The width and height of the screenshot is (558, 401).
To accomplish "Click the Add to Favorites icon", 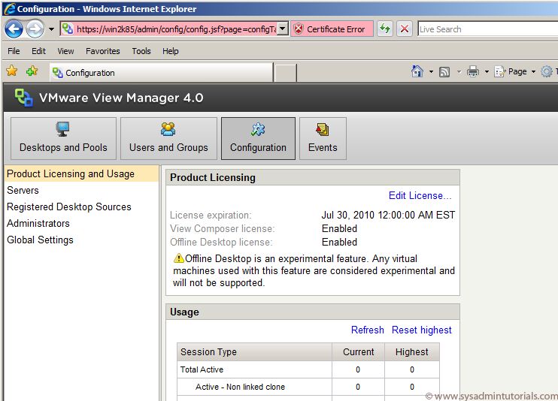I will click(32, 71).
